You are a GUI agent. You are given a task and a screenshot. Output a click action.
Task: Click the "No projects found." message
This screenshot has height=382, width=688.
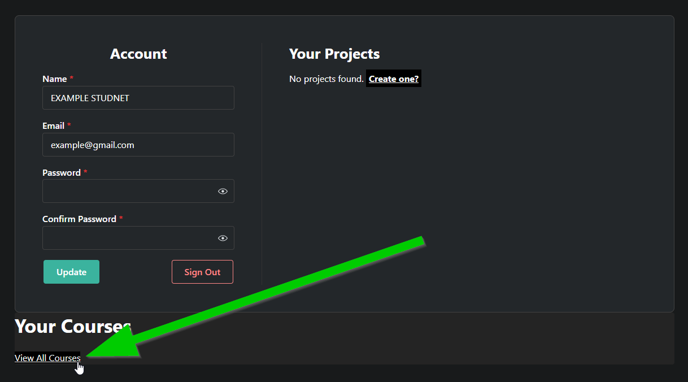coord(326,79)
